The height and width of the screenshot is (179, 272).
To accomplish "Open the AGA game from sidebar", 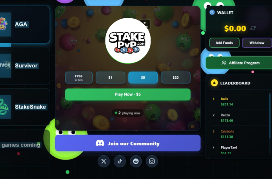I will [x=25, y=25].
